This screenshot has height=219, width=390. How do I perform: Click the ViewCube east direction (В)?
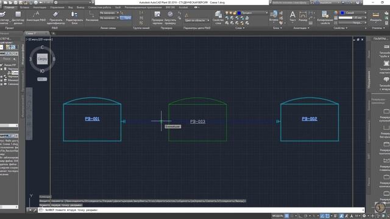pos(54,59)
